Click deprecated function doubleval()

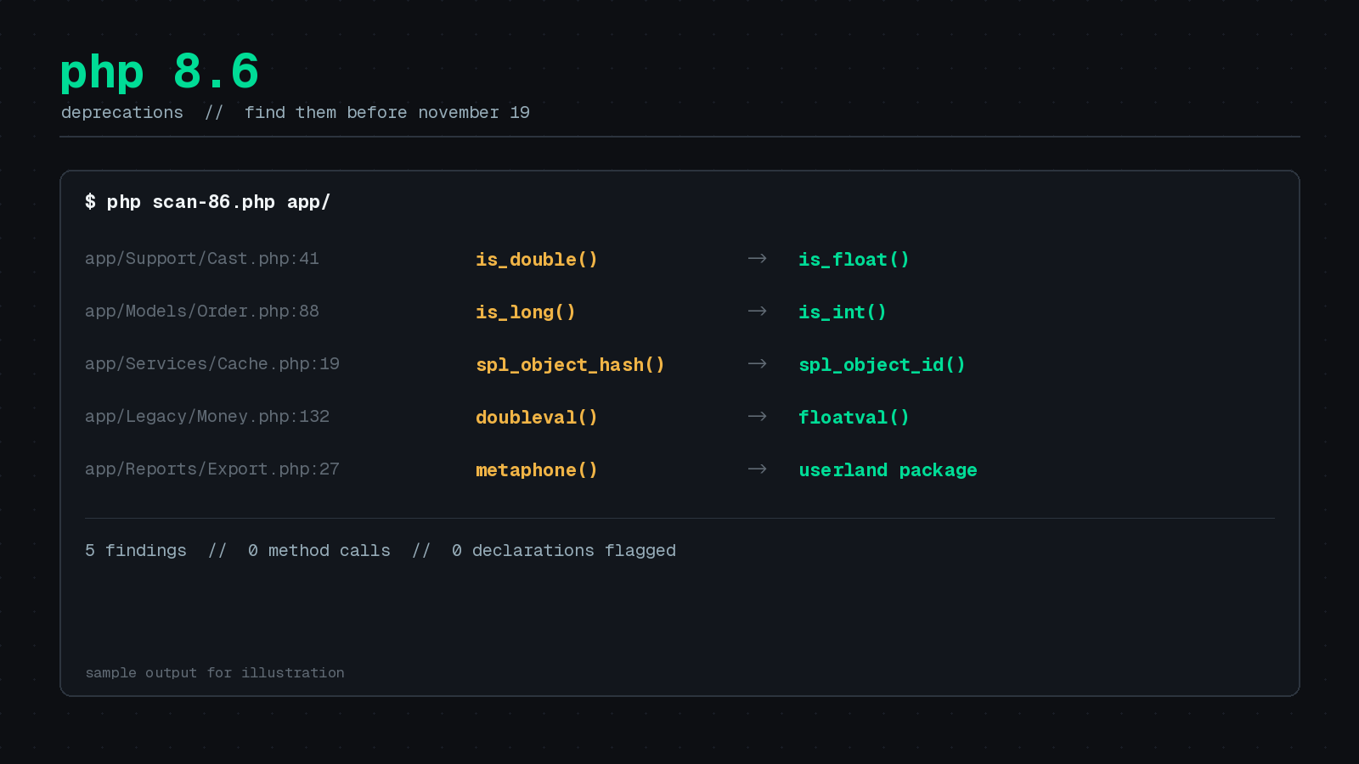click(537, 418)
